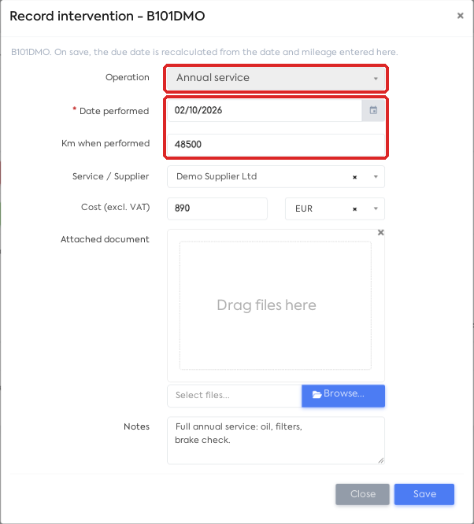Click the Km when performed field
The width and height of the screenshot is (474, 524).
point(276,144)
